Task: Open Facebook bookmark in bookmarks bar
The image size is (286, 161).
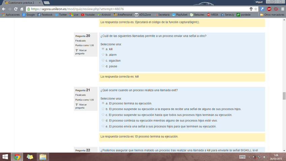Action: click(45, 15)
